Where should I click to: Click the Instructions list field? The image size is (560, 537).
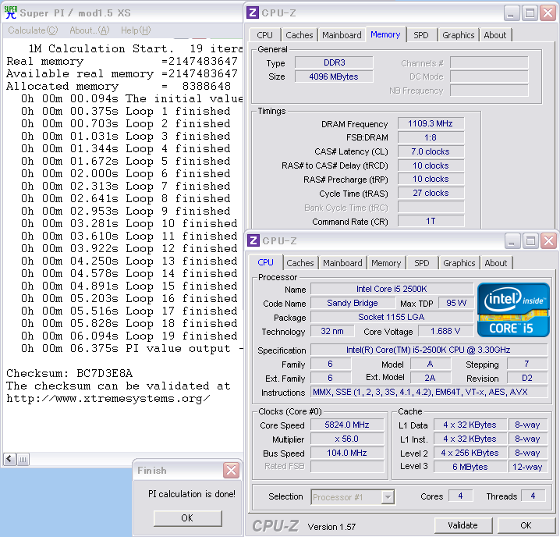pos(428,392)
